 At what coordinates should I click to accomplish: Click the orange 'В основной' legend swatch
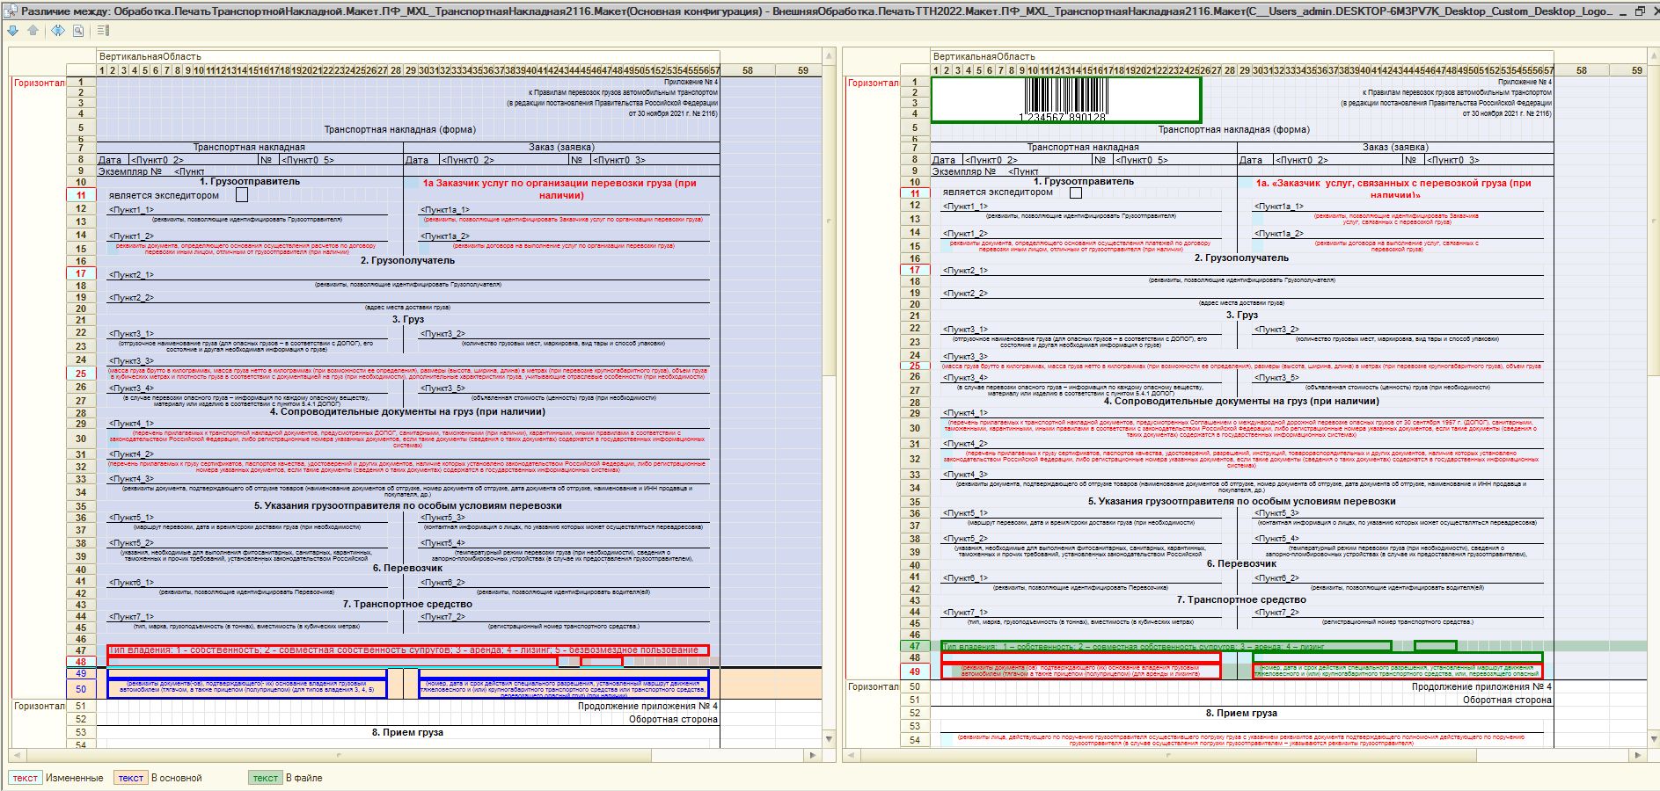(130, 778)
